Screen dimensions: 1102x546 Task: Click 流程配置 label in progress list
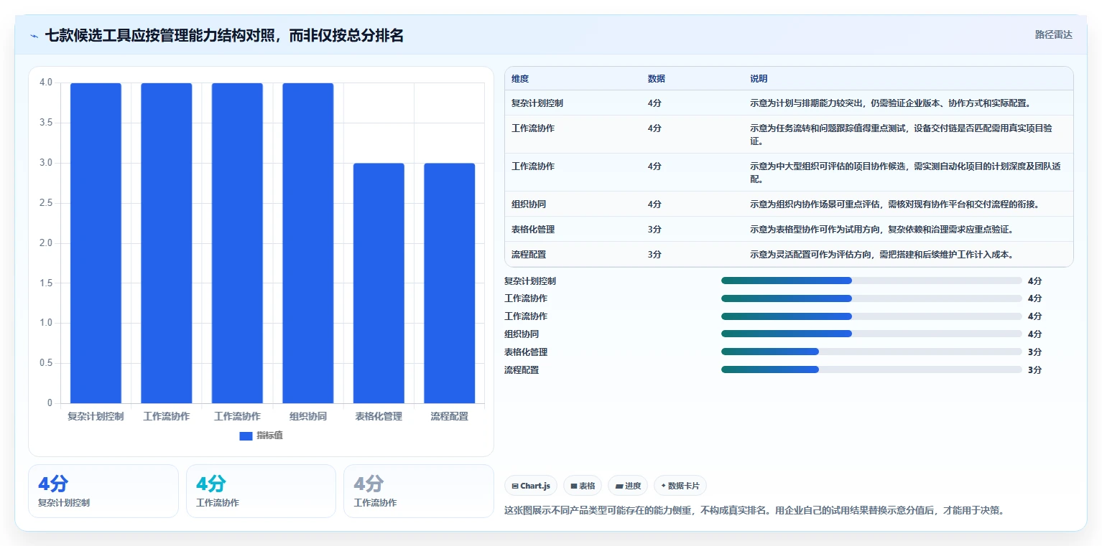522,370
